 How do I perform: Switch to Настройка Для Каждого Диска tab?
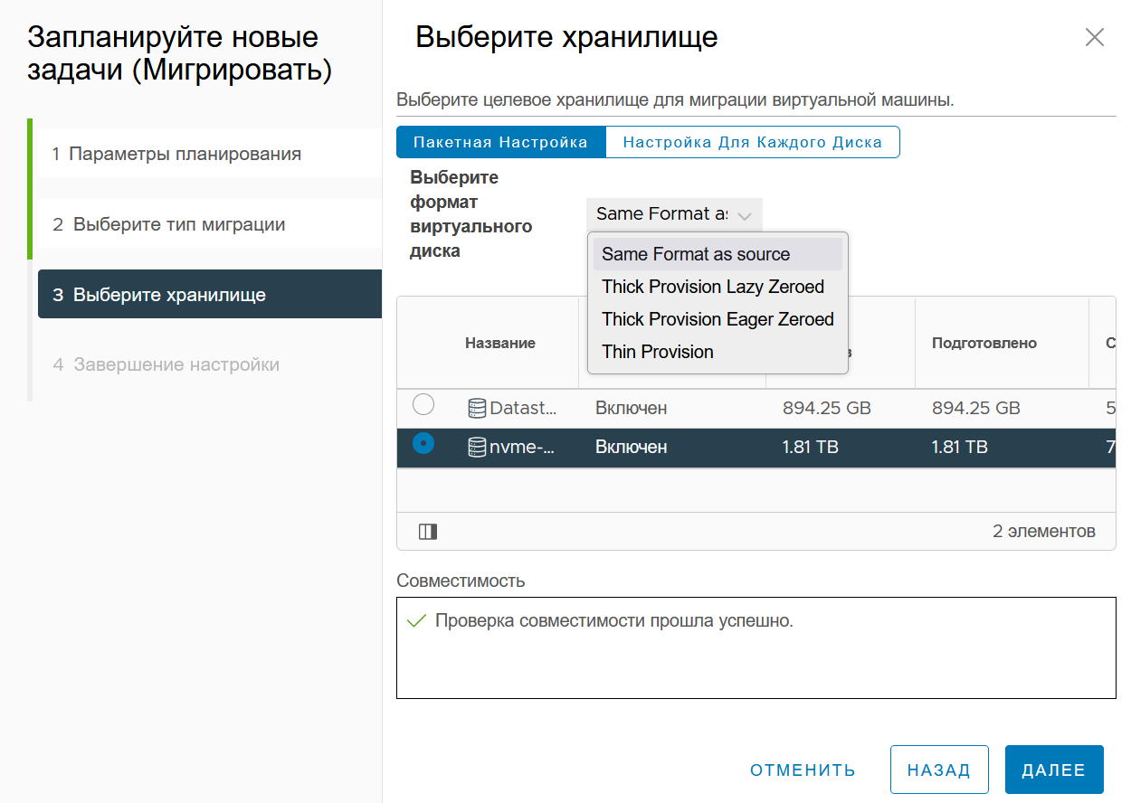tap(752, 142)
